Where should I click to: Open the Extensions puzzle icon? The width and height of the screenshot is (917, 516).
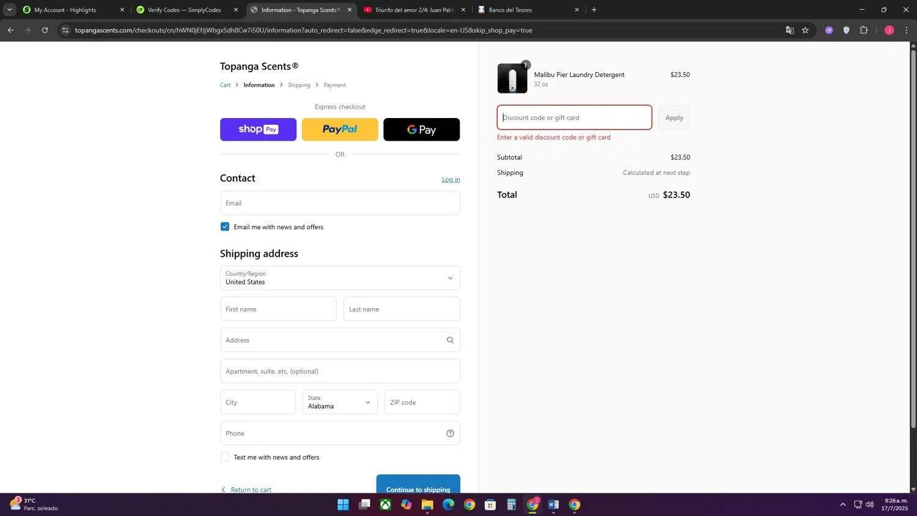point(863,30)
